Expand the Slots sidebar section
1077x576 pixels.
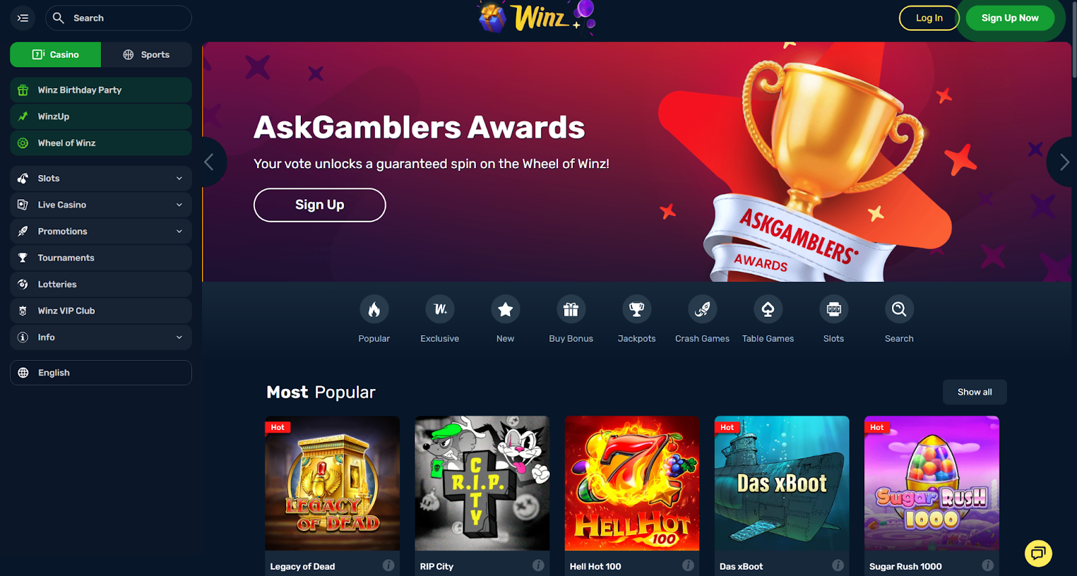(101, 178)
